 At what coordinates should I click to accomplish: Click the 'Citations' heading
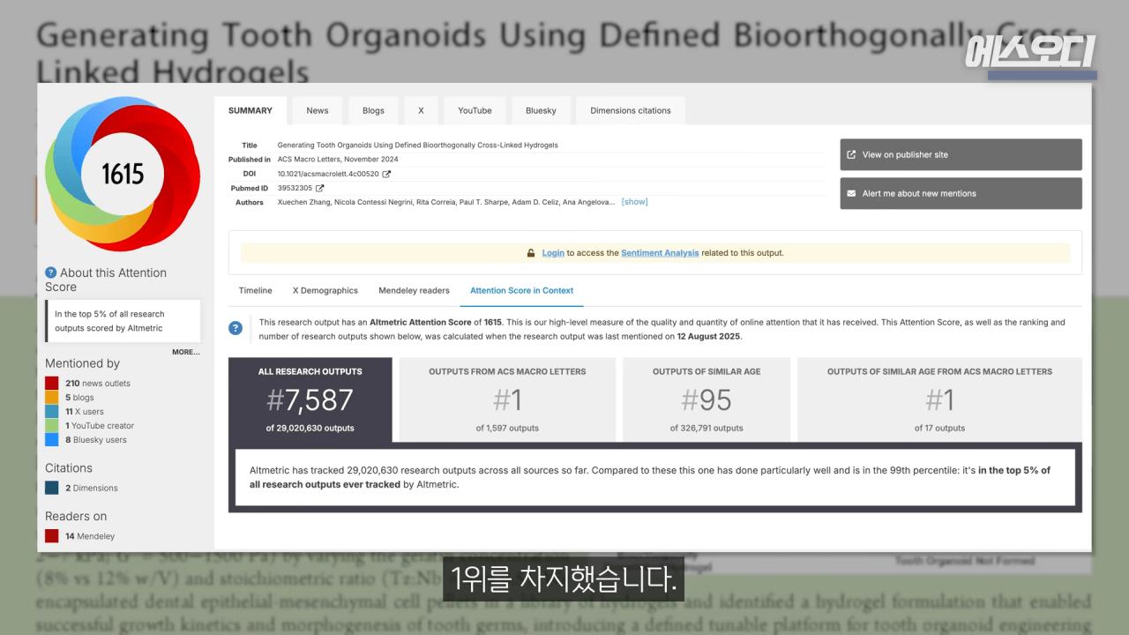tap(69, 468)
